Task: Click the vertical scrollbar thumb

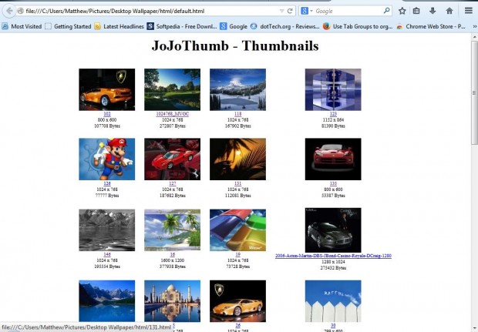Action: coord(474,92)
